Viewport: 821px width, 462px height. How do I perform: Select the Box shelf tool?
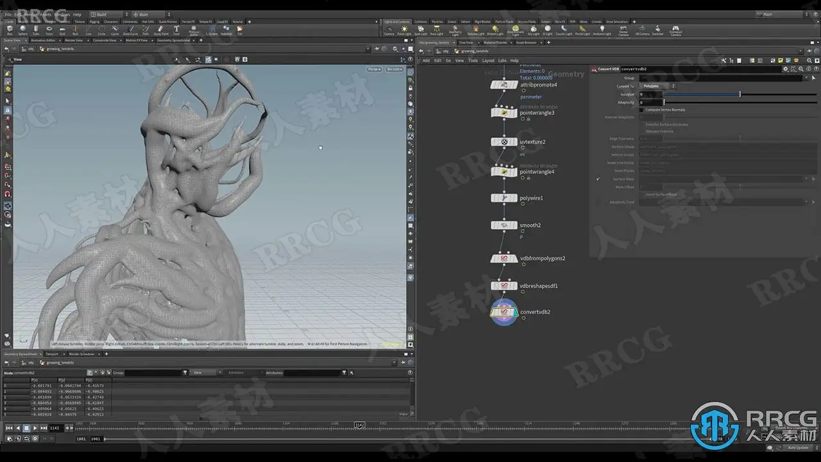[x=10, y=30]
